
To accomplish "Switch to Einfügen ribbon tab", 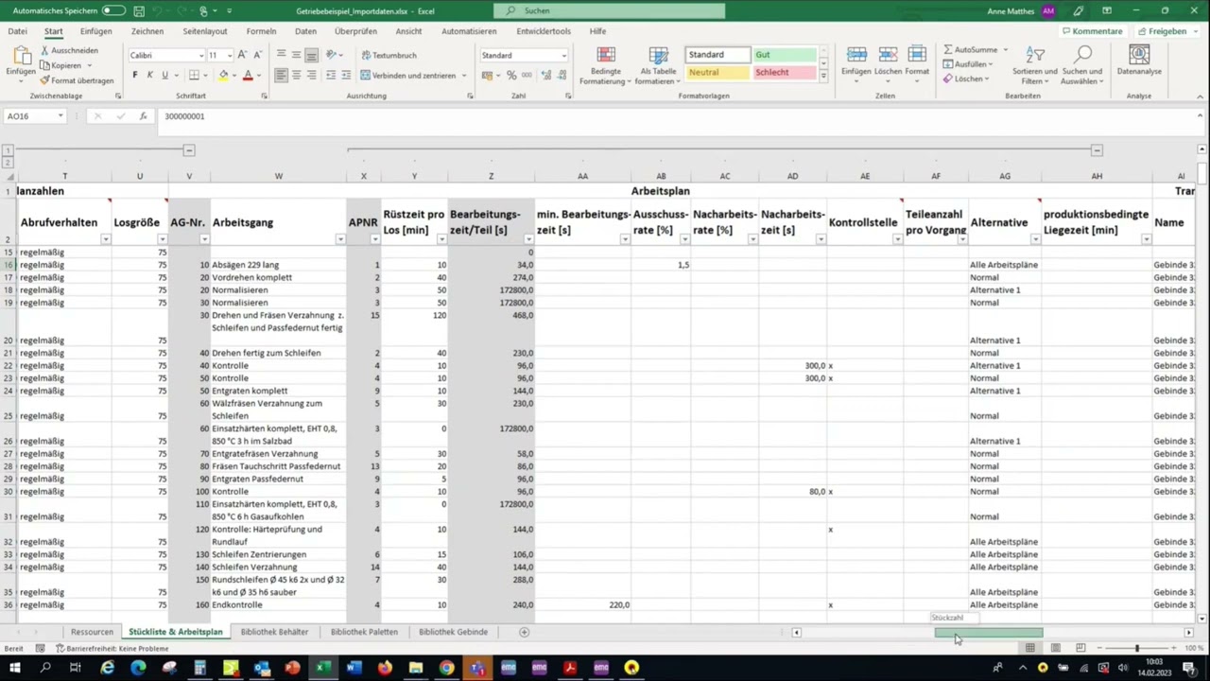I will 95,31.
